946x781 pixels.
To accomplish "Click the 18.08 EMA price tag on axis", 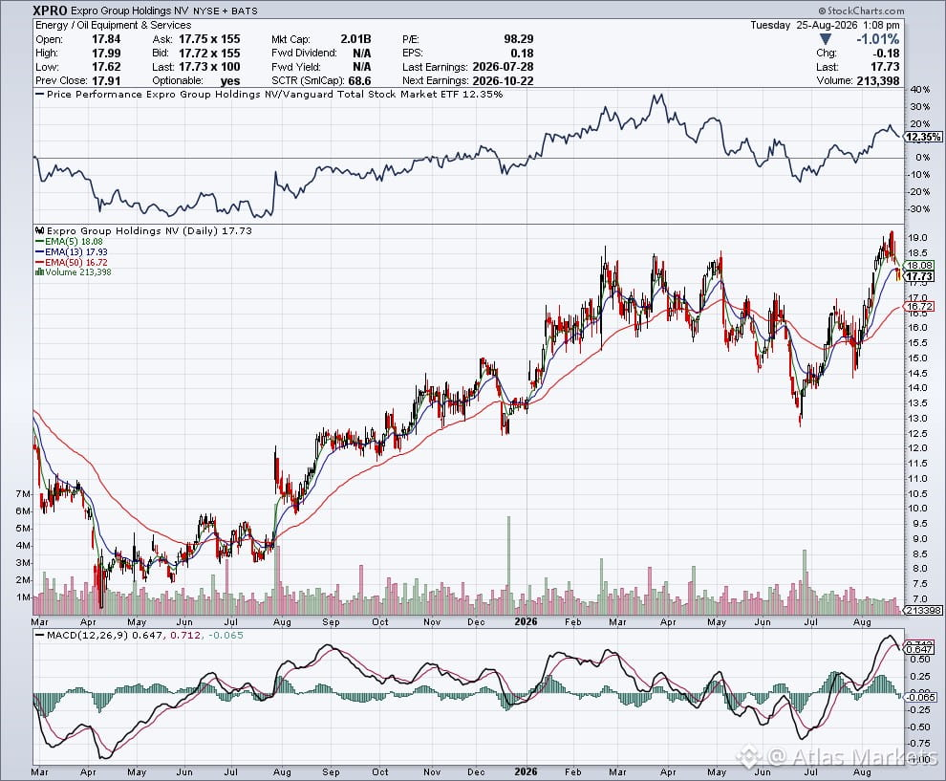I will click(x=919, y=266).
